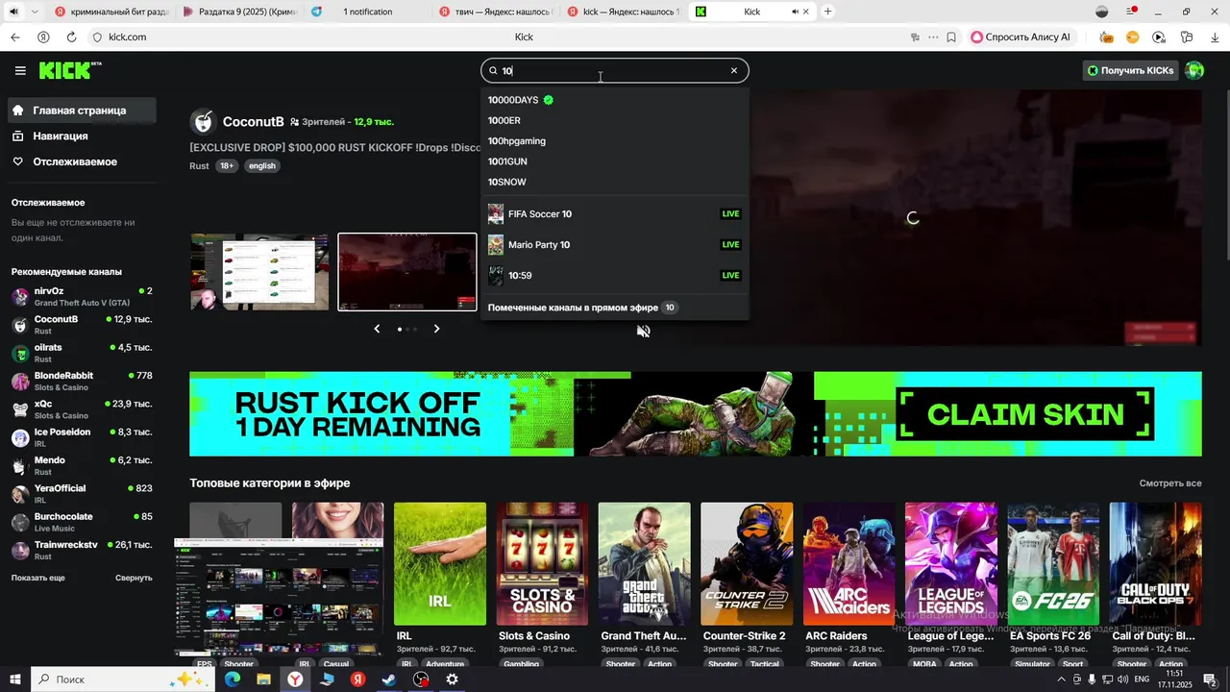Unmute the featured stream video
Viewport: 1230px width, 692px height.
coord(644,331)
